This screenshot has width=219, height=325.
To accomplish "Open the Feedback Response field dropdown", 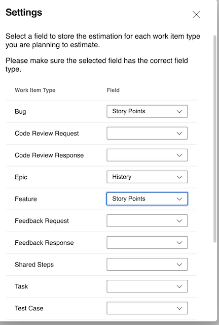I will [147, 243].
